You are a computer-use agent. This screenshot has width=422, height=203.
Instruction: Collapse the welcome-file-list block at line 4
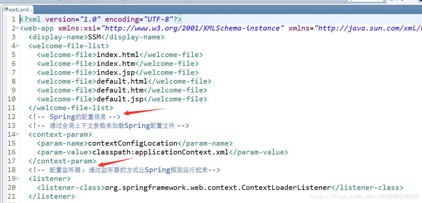click(17, 46)
